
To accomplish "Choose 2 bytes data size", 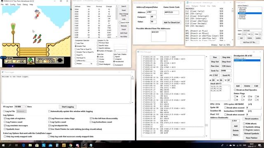I will [98, 59].
